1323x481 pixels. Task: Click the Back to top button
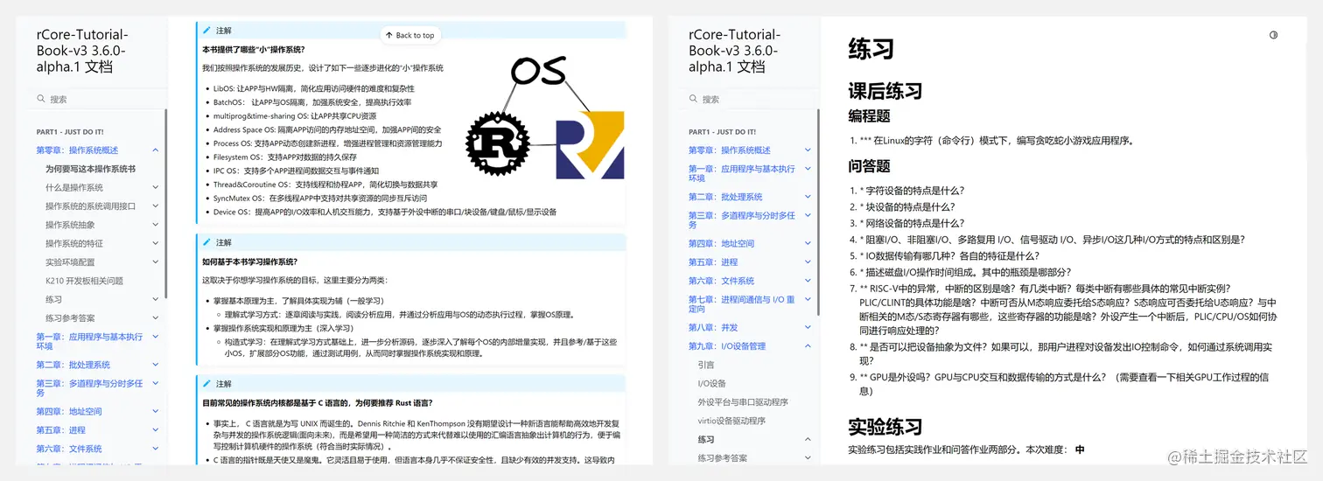coord(409,36)
